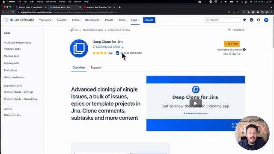Expand the Your work dropdown

coord(46,20)
